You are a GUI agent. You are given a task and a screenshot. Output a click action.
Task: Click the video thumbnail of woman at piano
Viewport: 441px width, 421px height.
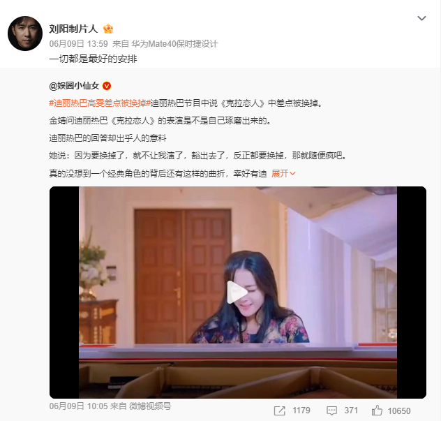pos(238,292)
